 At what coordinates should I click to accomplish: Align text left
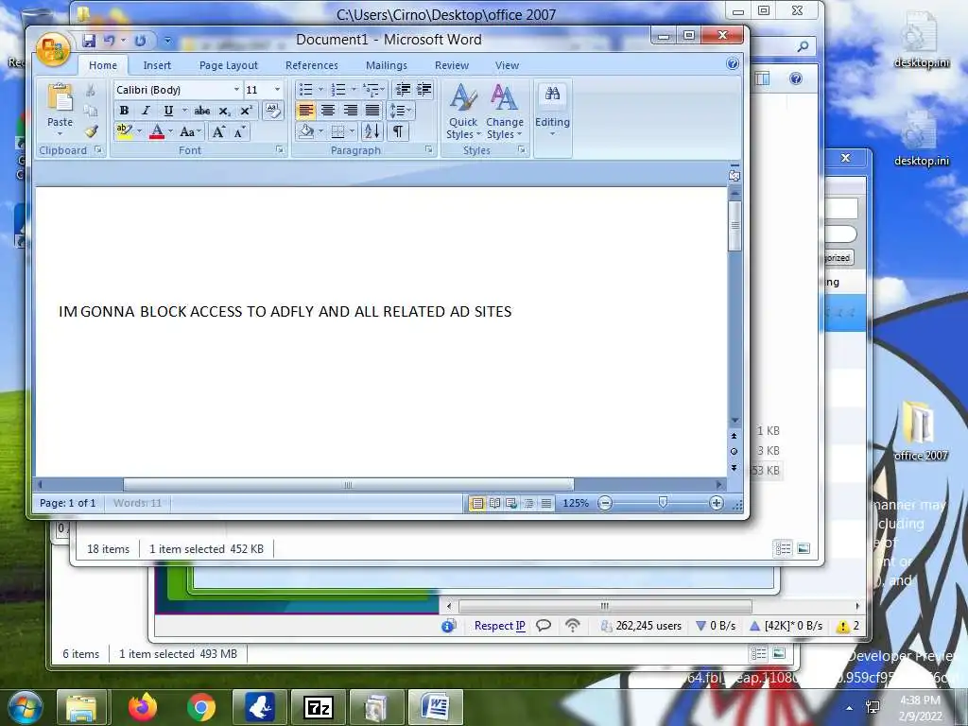(x=305, y=112)
